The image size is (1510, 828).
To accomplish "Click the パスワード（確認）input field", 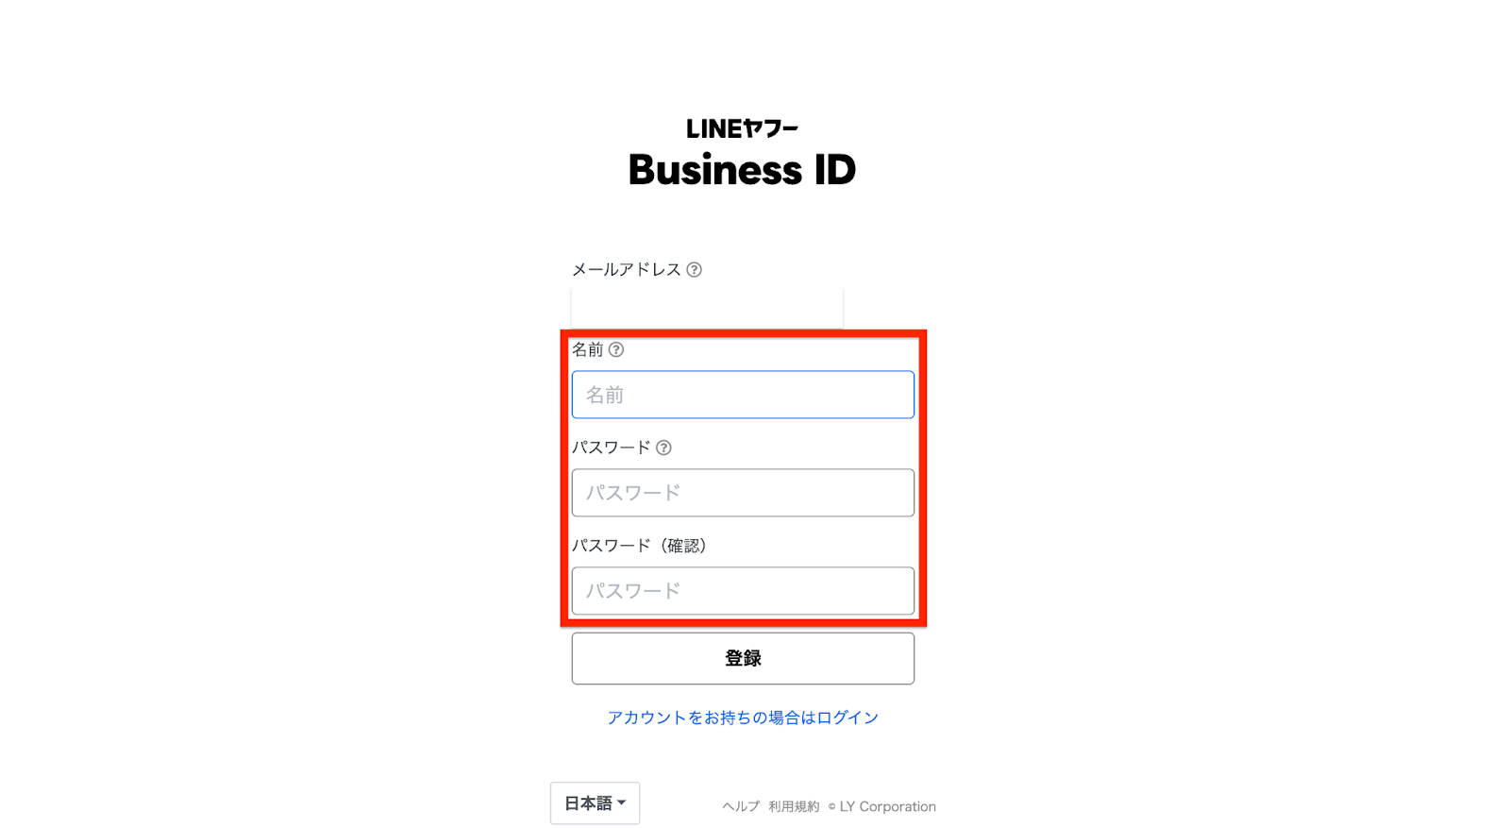I will (743, 591).
